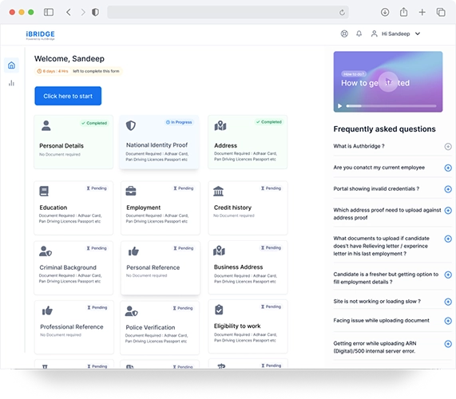Viewport: 456px width, 399px height.
Task: Open the Credit history card
Action: [x=248, y=207]
